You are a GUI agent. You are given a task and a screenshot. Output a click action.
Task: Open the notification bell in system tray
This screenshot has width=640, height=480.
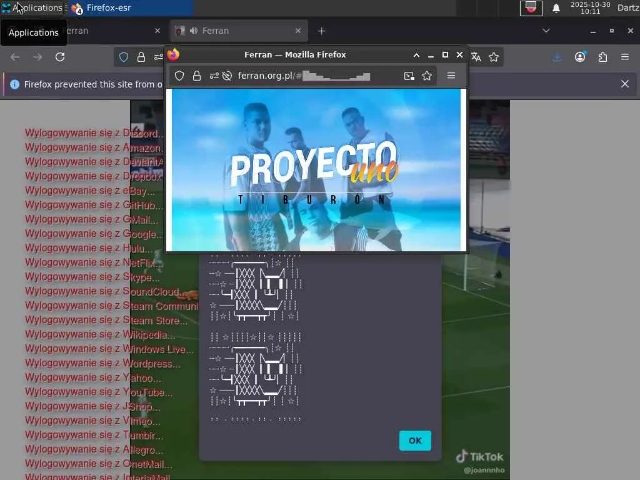click(x=556, y=8)
